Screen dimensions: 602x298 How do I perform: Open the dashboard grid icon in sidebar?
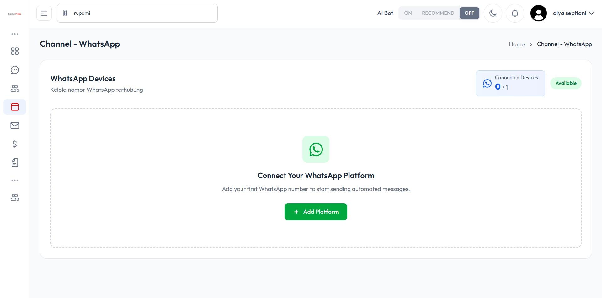pos(15,51)
